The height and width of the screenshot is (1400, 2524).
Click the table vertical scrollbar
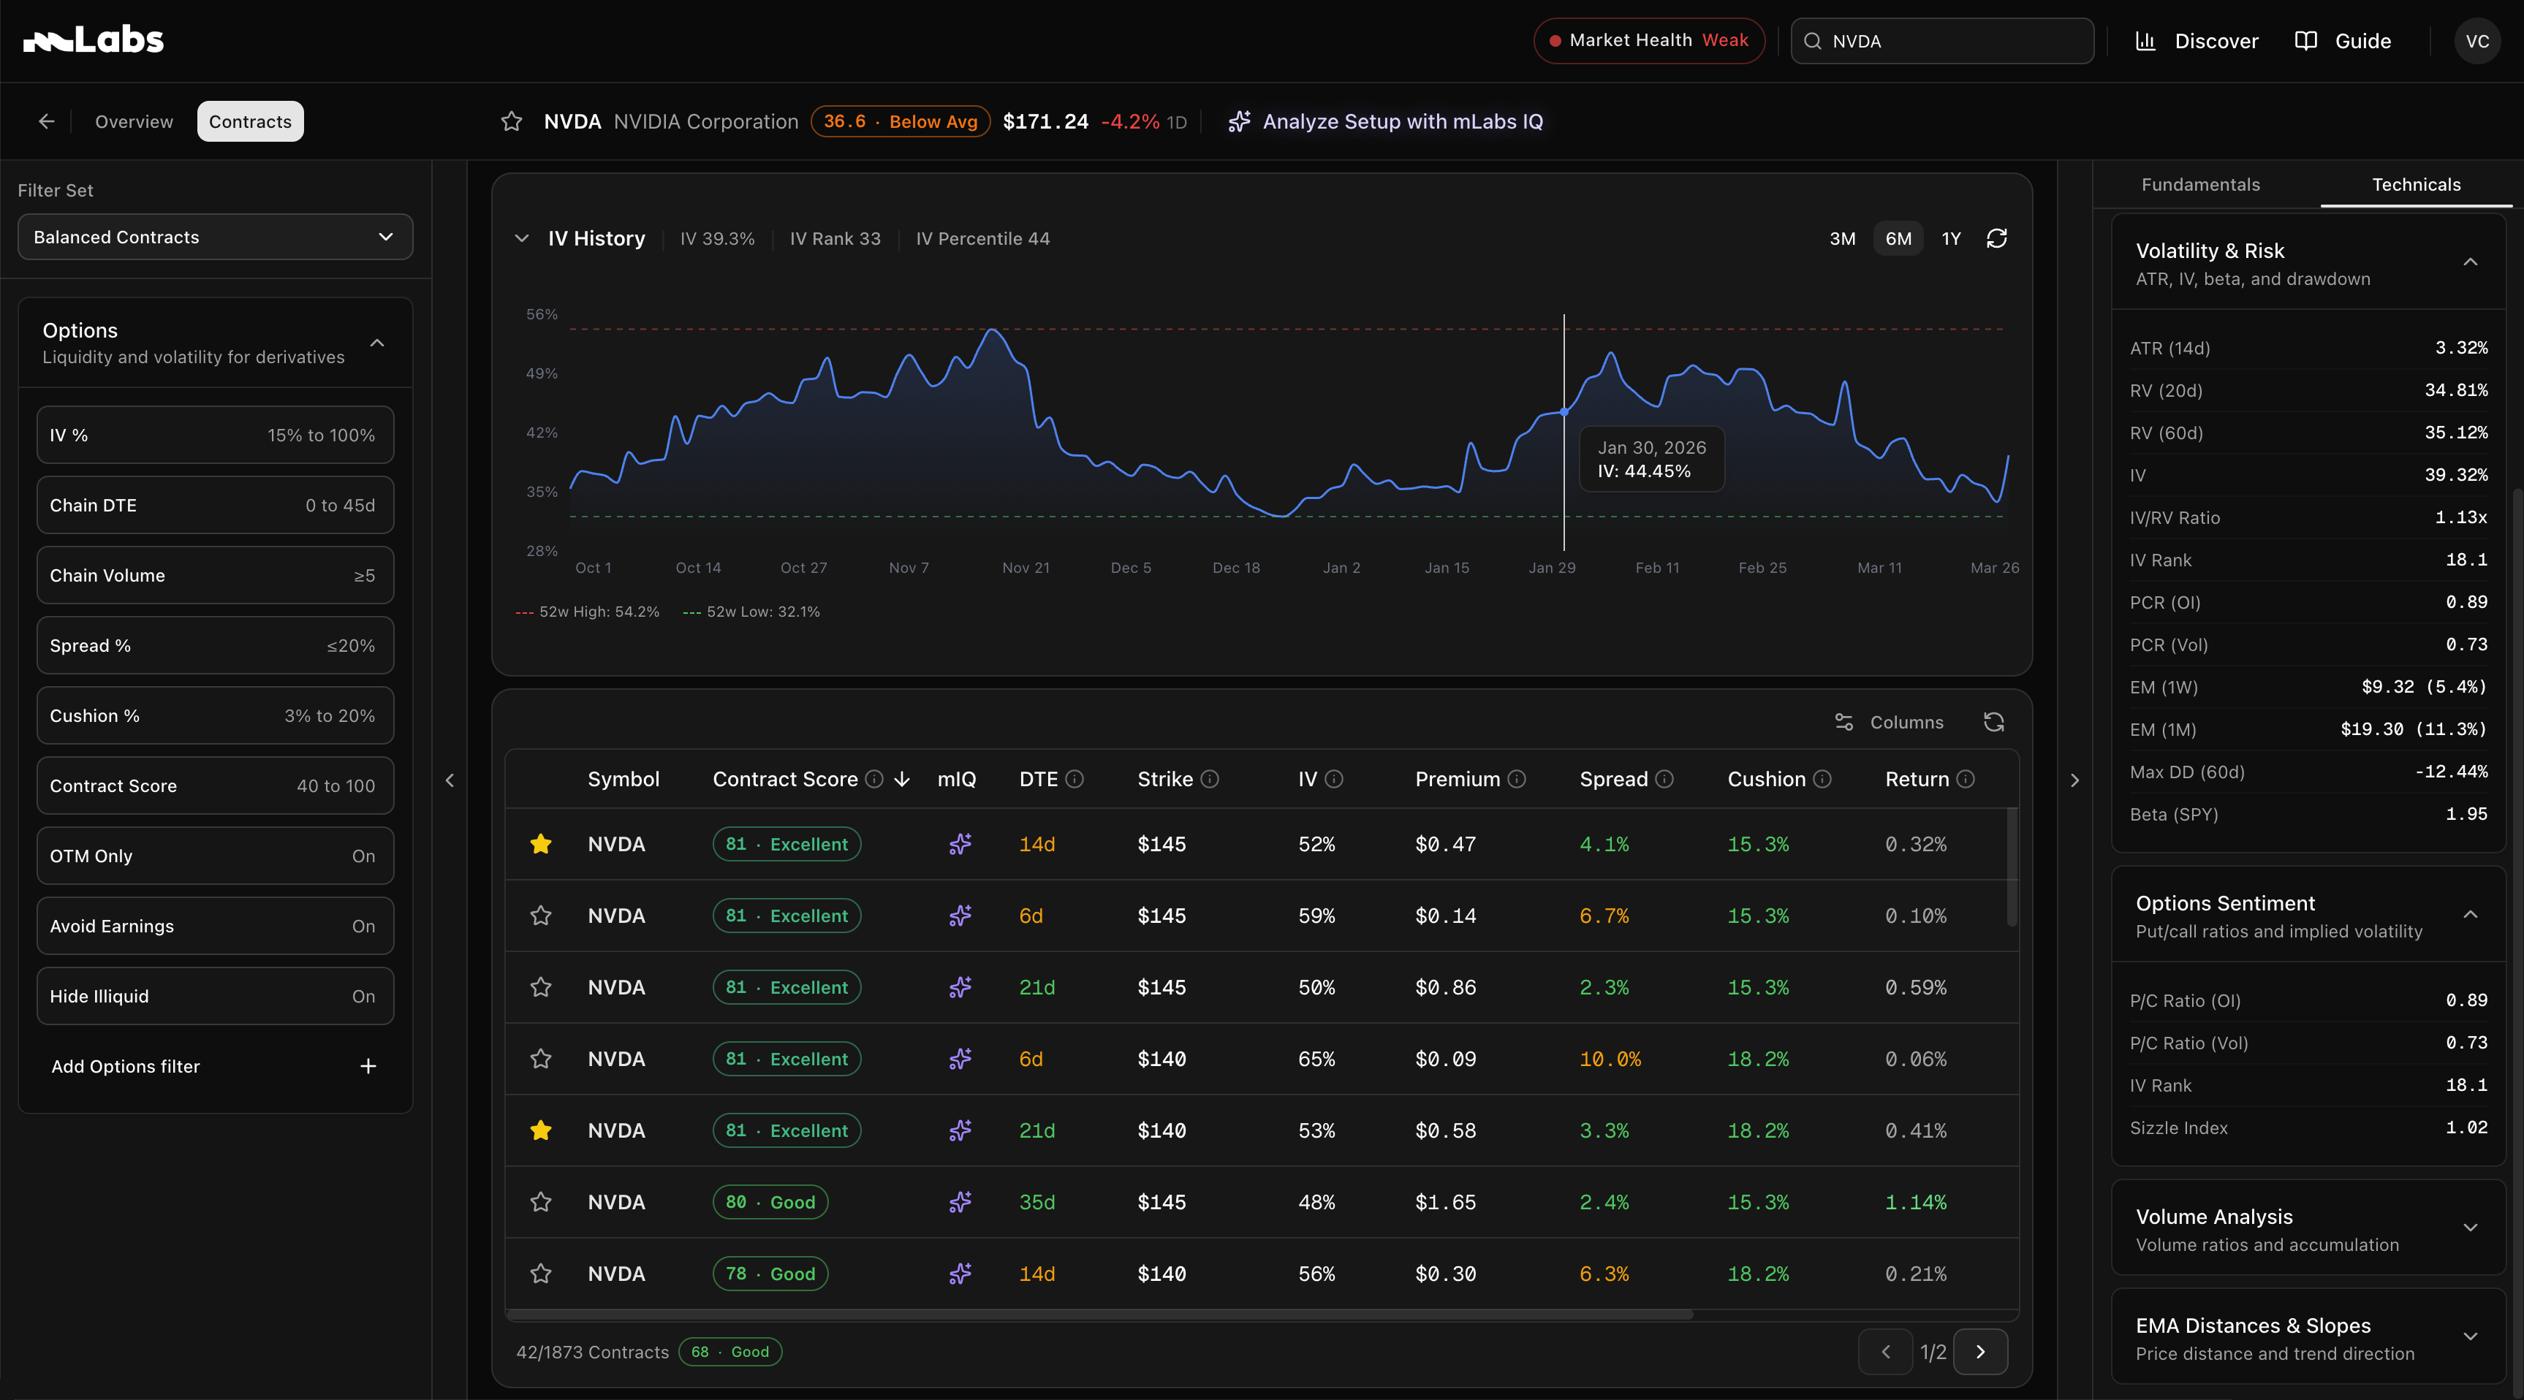(x=2012, y=867)
